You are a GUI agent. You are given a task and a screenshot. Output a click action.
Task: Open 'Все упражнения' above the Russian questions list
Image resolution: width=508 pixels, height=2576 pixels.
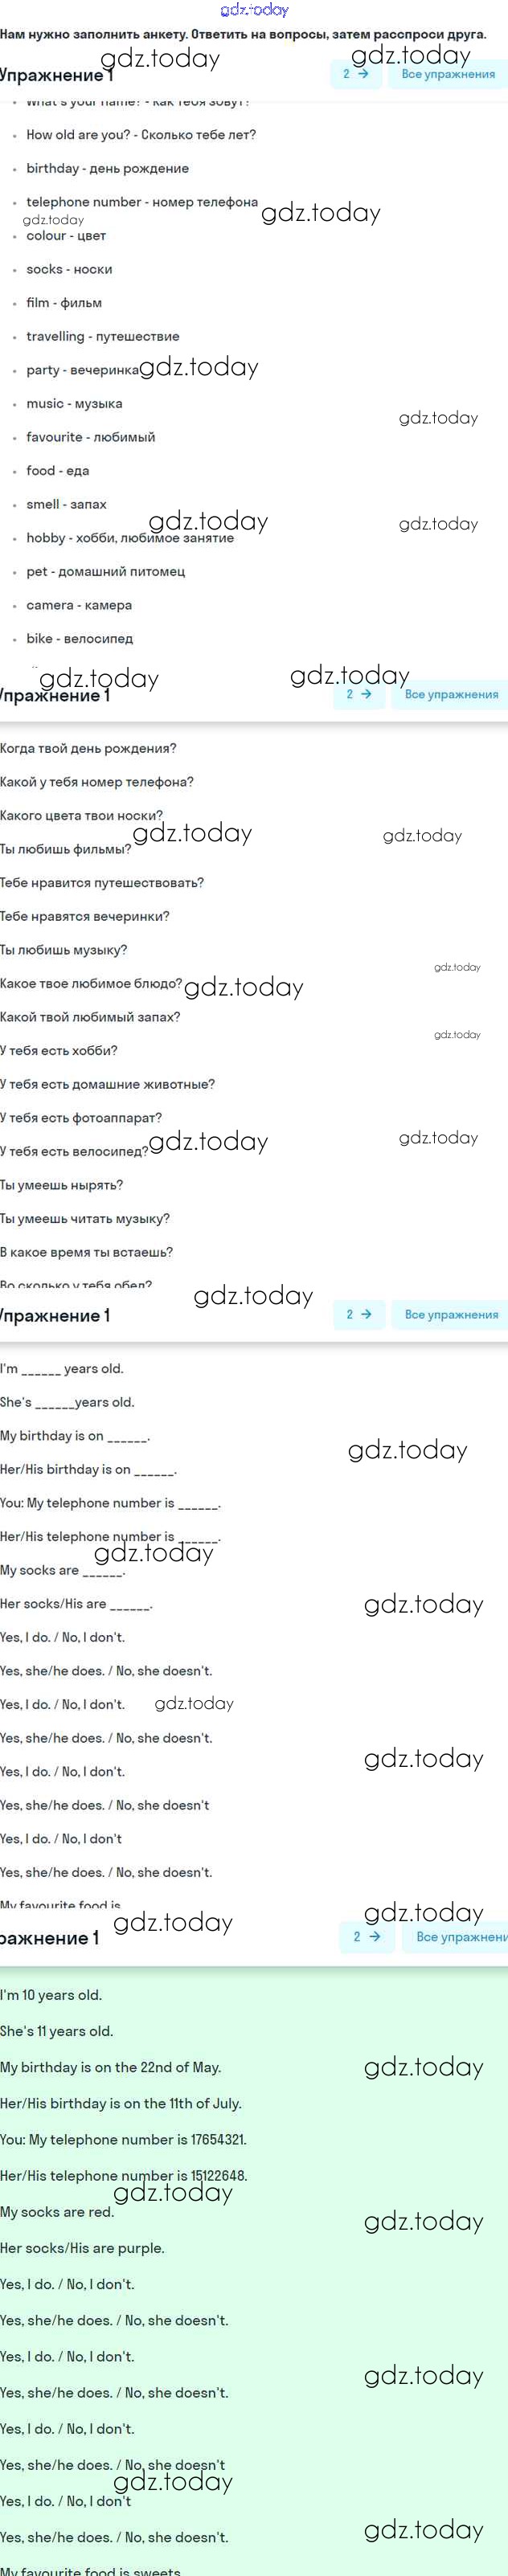451,694
